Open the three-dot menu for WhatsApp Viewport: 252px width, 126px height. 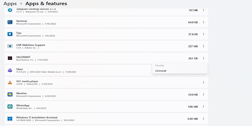[204, 107]
